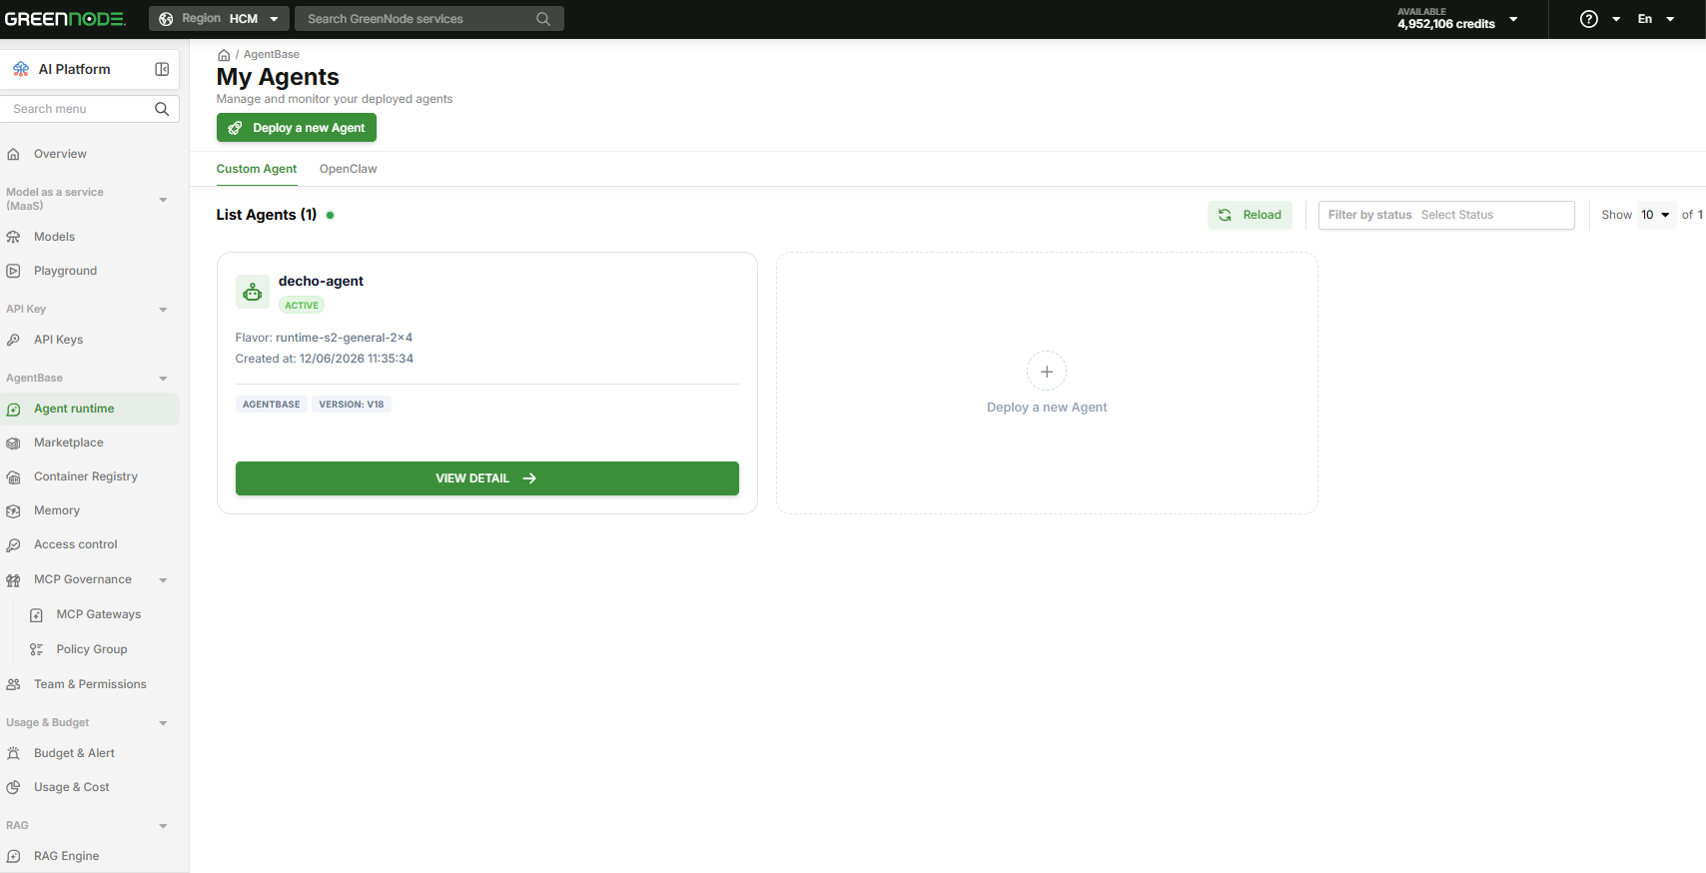Click the Deploy a new Agent button
The image size is (1706, 873).
pos(297,128)
